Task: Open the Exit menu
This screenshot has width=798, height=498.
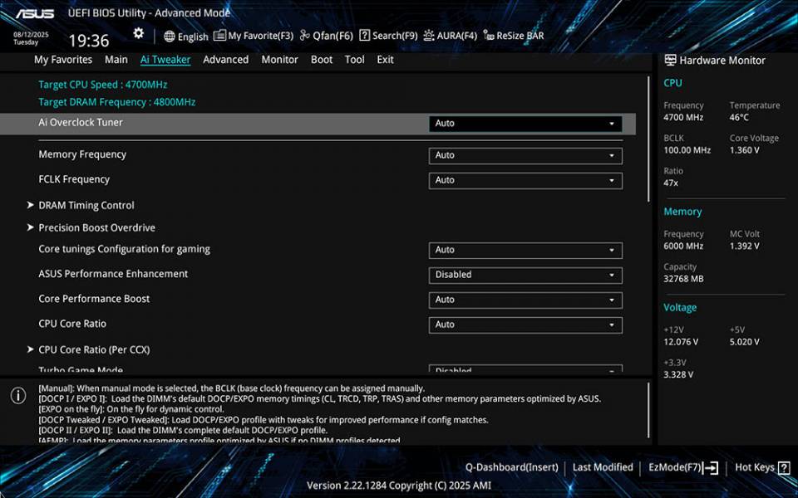Action: (385, 59)
